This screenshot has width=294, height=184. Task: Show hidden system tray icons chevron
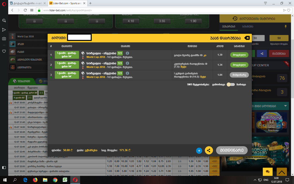point(255,180)
